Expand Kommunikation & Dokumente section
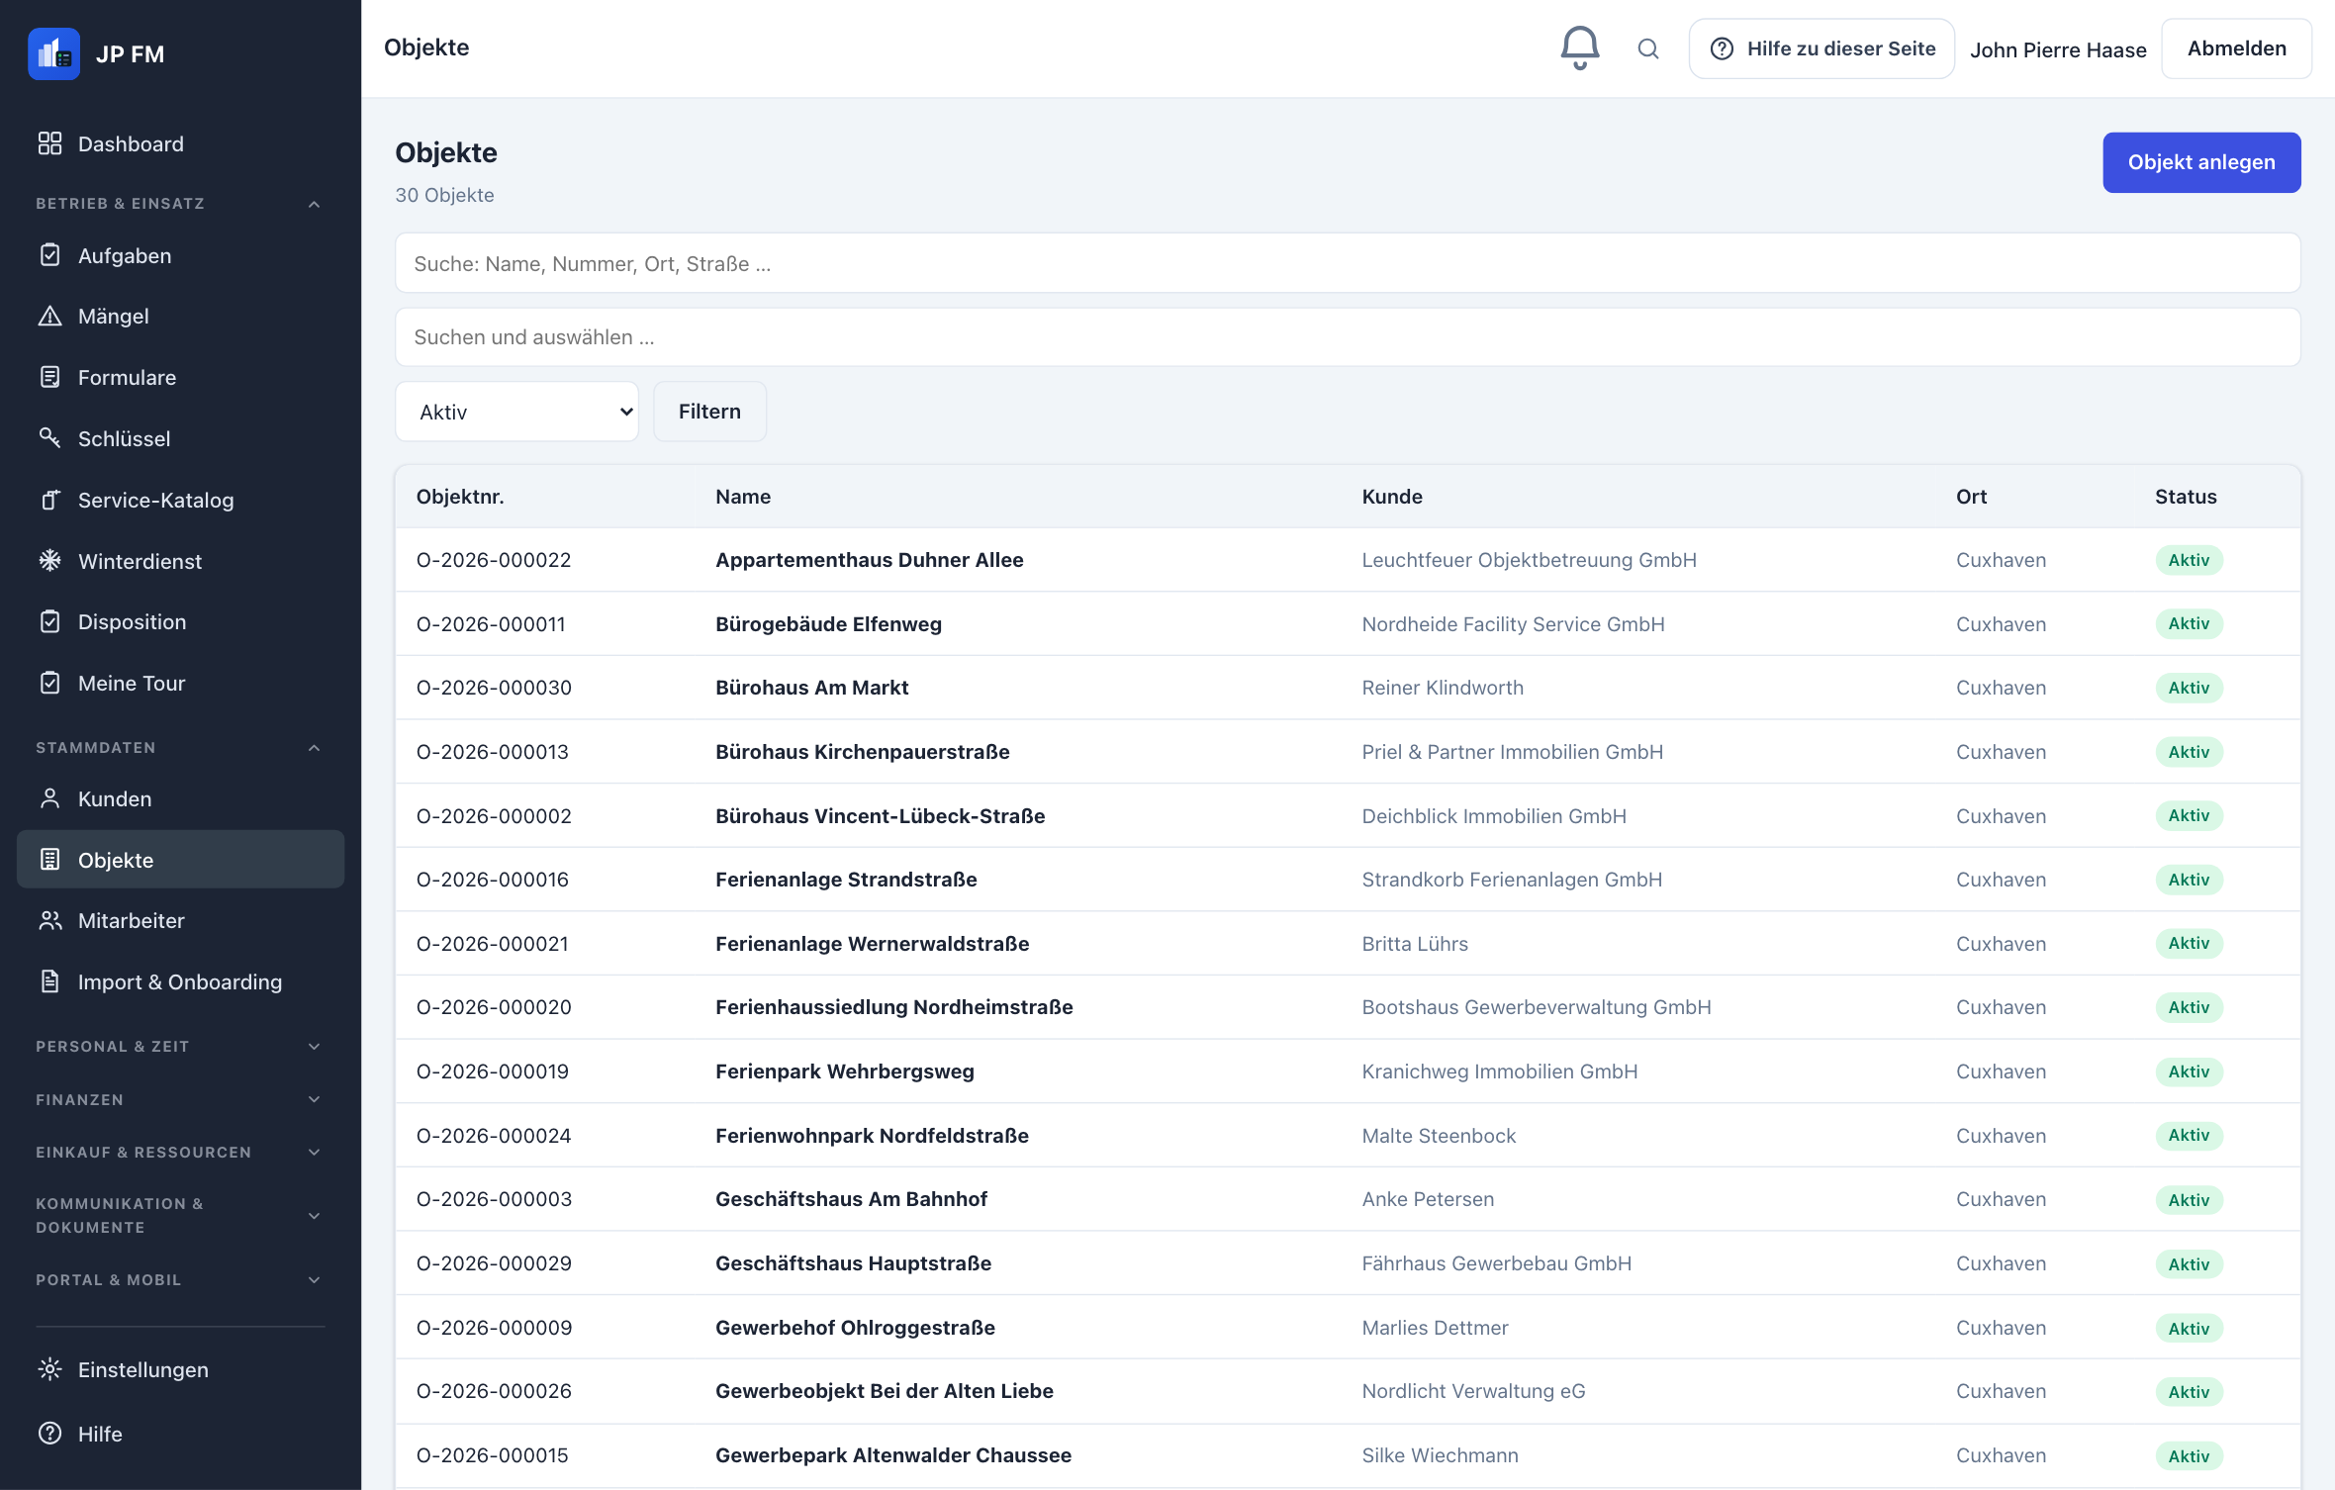Screen dimensions: 2335x1490 coord(314,1216)
